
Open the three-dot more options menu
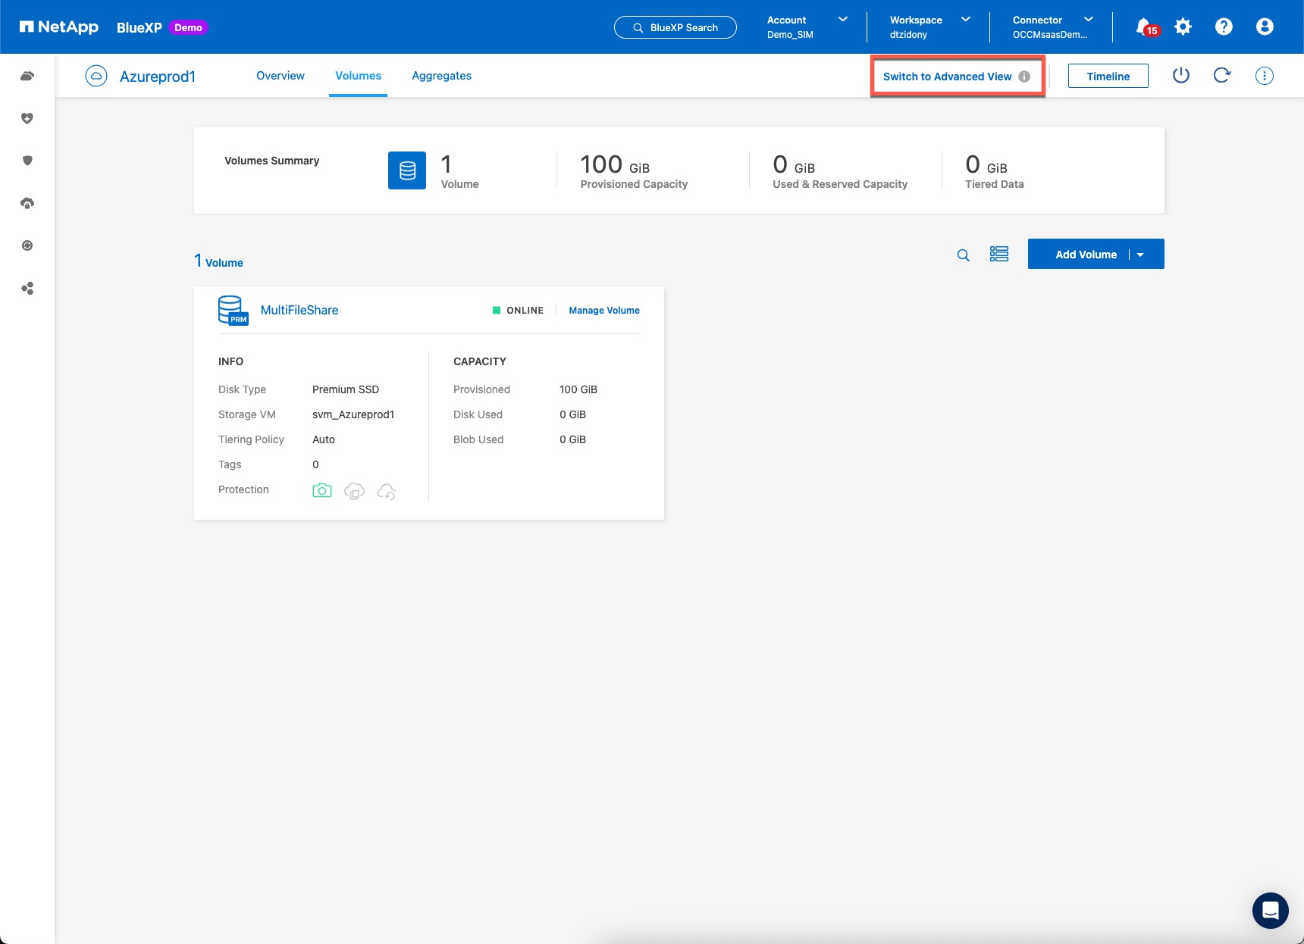(1264, 76)
